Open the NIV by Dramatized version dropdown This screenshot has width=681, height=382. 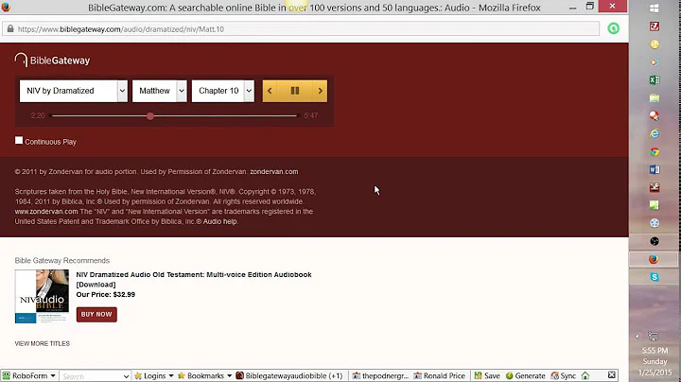tap(74, 91)
